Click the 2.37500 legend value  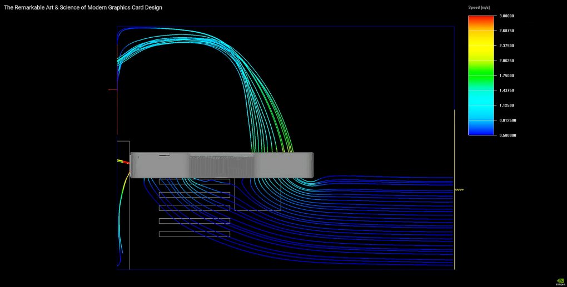point(506,46)
